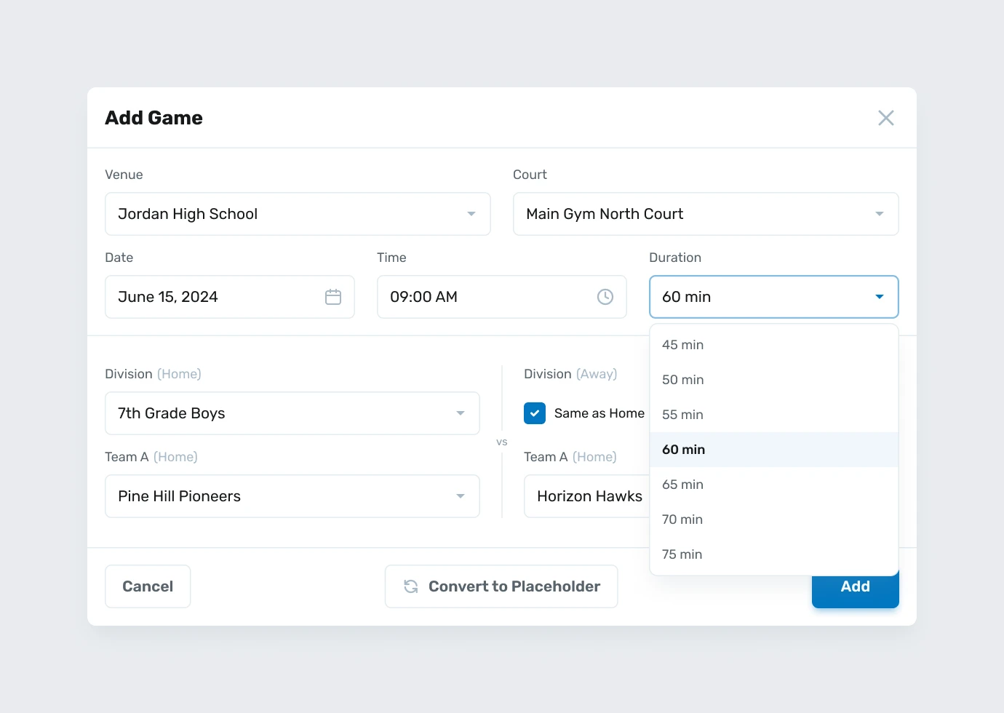Select 70 min from duration list
Image resolution: width=1004 pixels, height=713 pixels.
click(682, 519)
